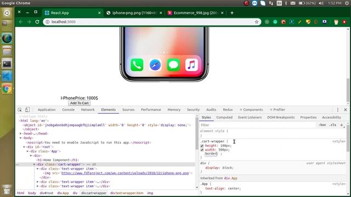Screen dimensions: 351x197
Task: Open the DevTools three-dot menu
Action: coord(338,109)
